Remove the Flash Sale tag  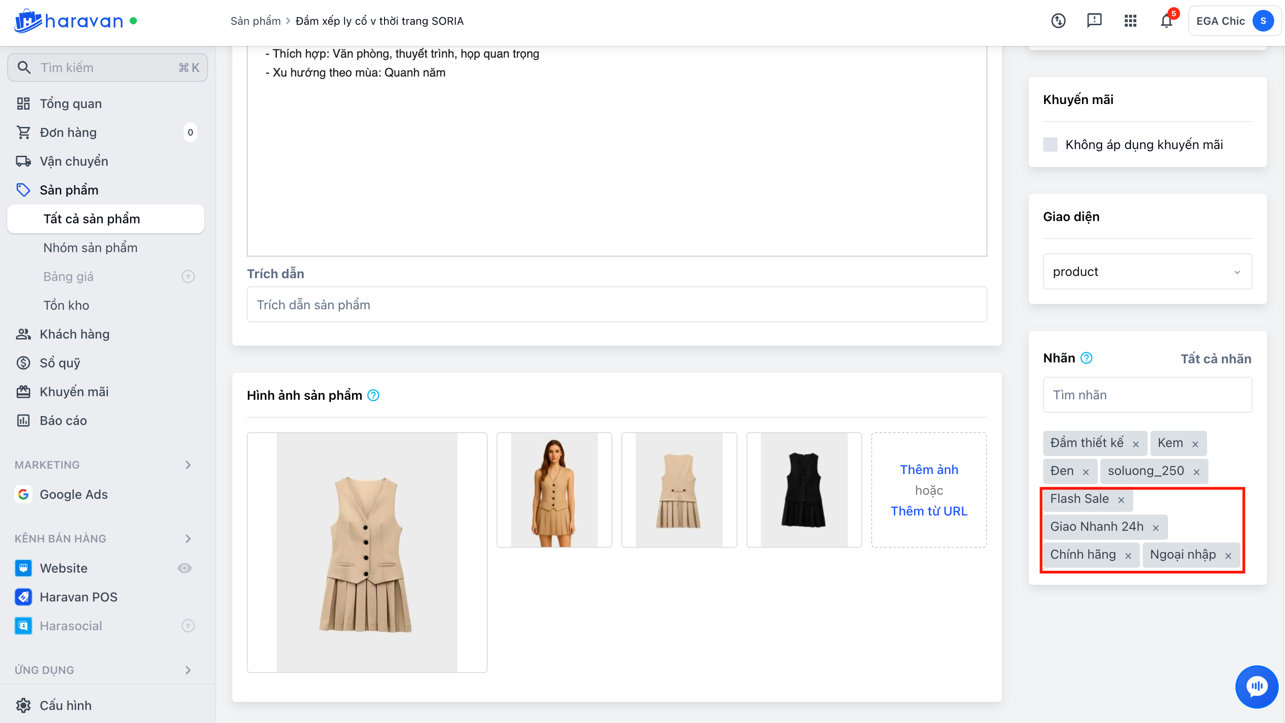point(1121,500)
